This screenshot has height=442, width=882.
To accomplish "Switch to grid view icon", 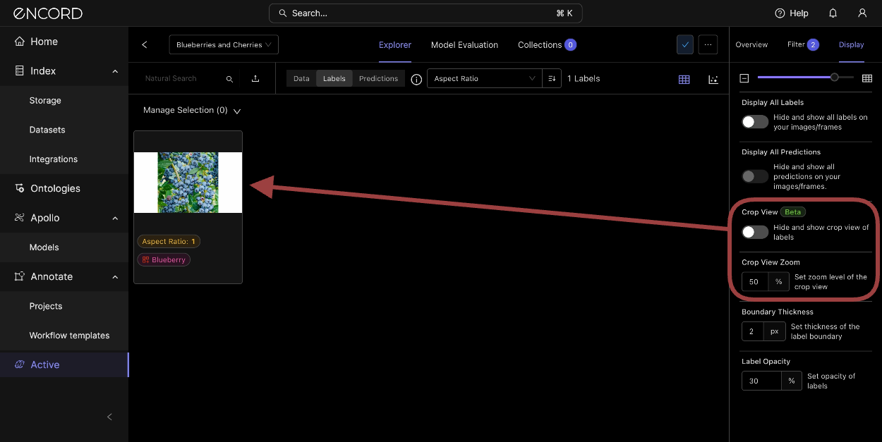I will click(684, 79).
